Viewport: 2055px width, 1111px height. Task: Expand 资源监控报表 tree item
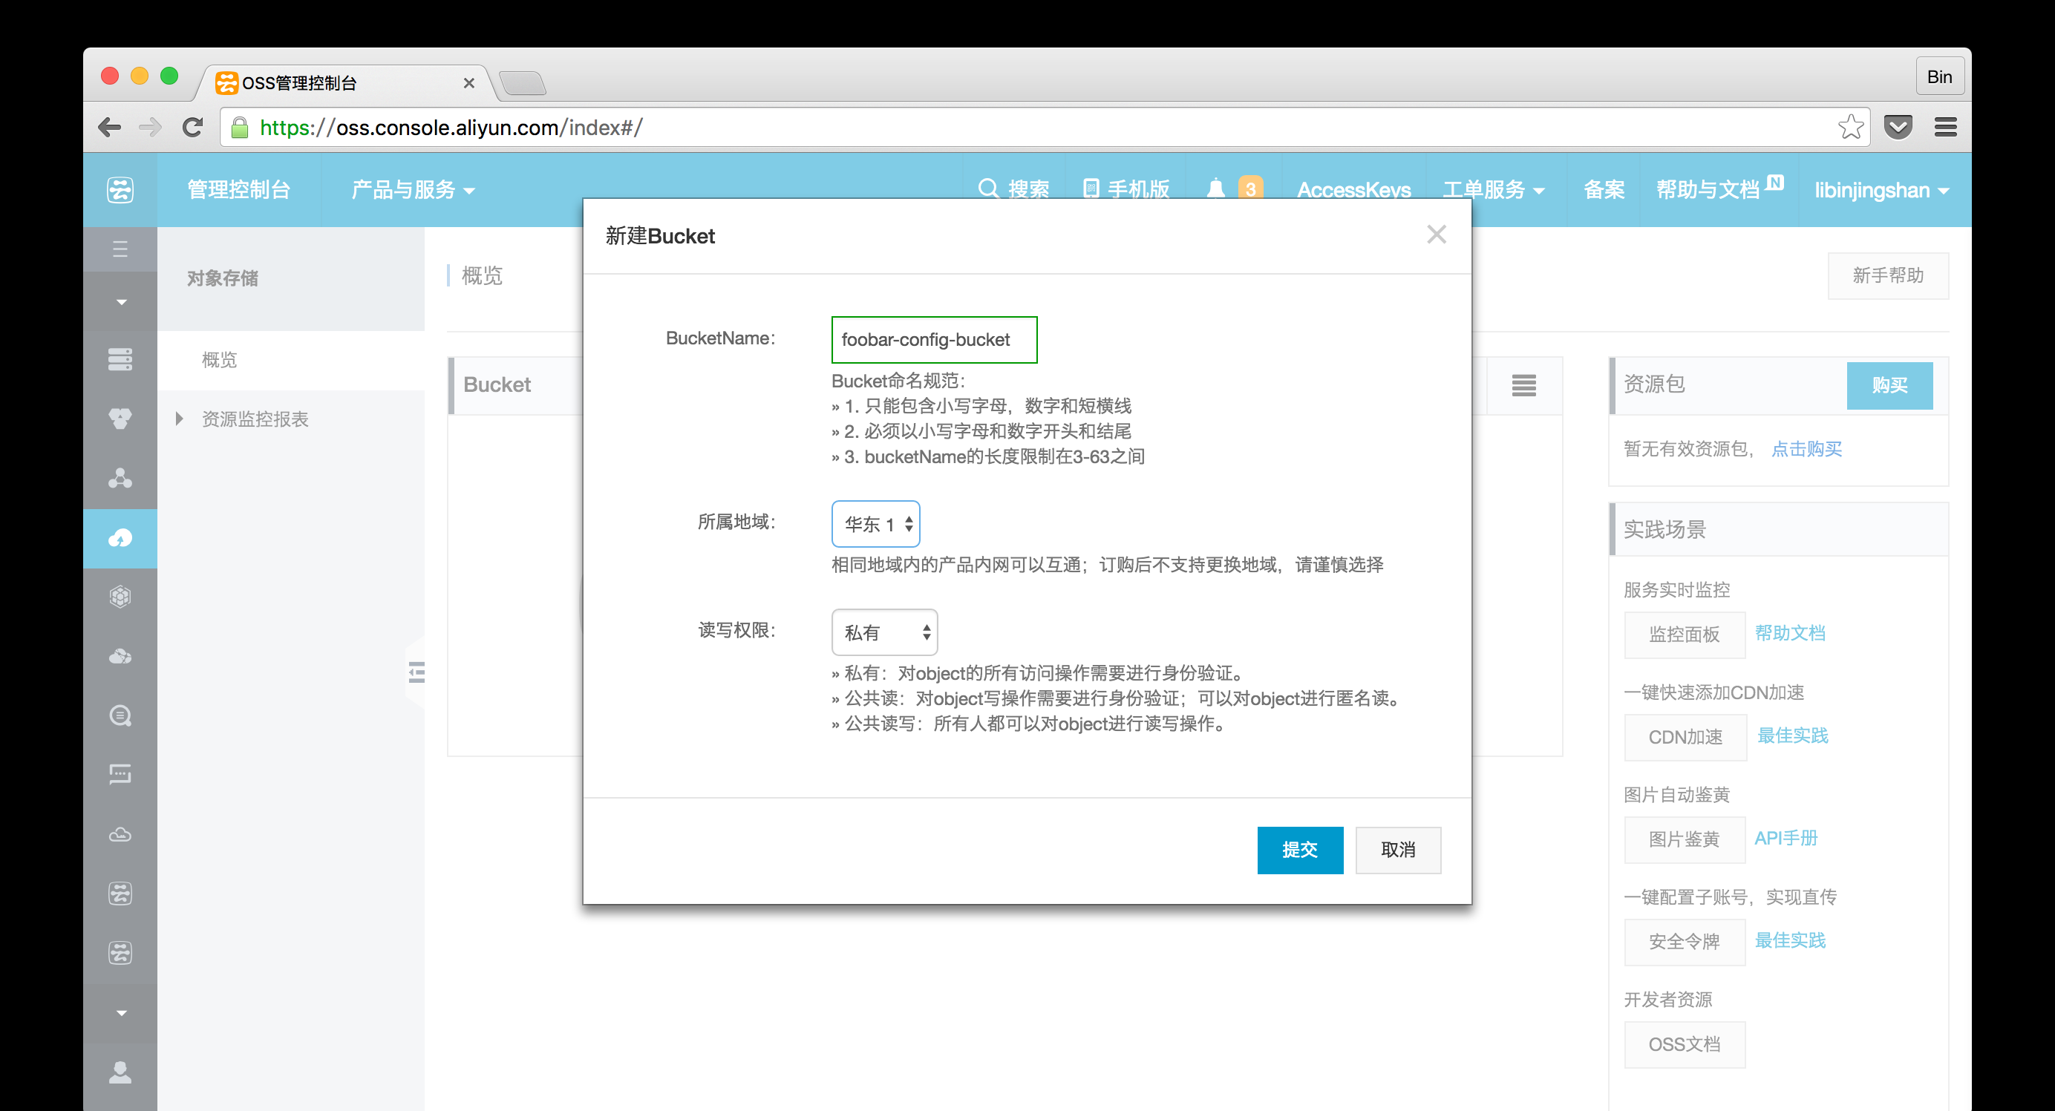tap(179, 419)
